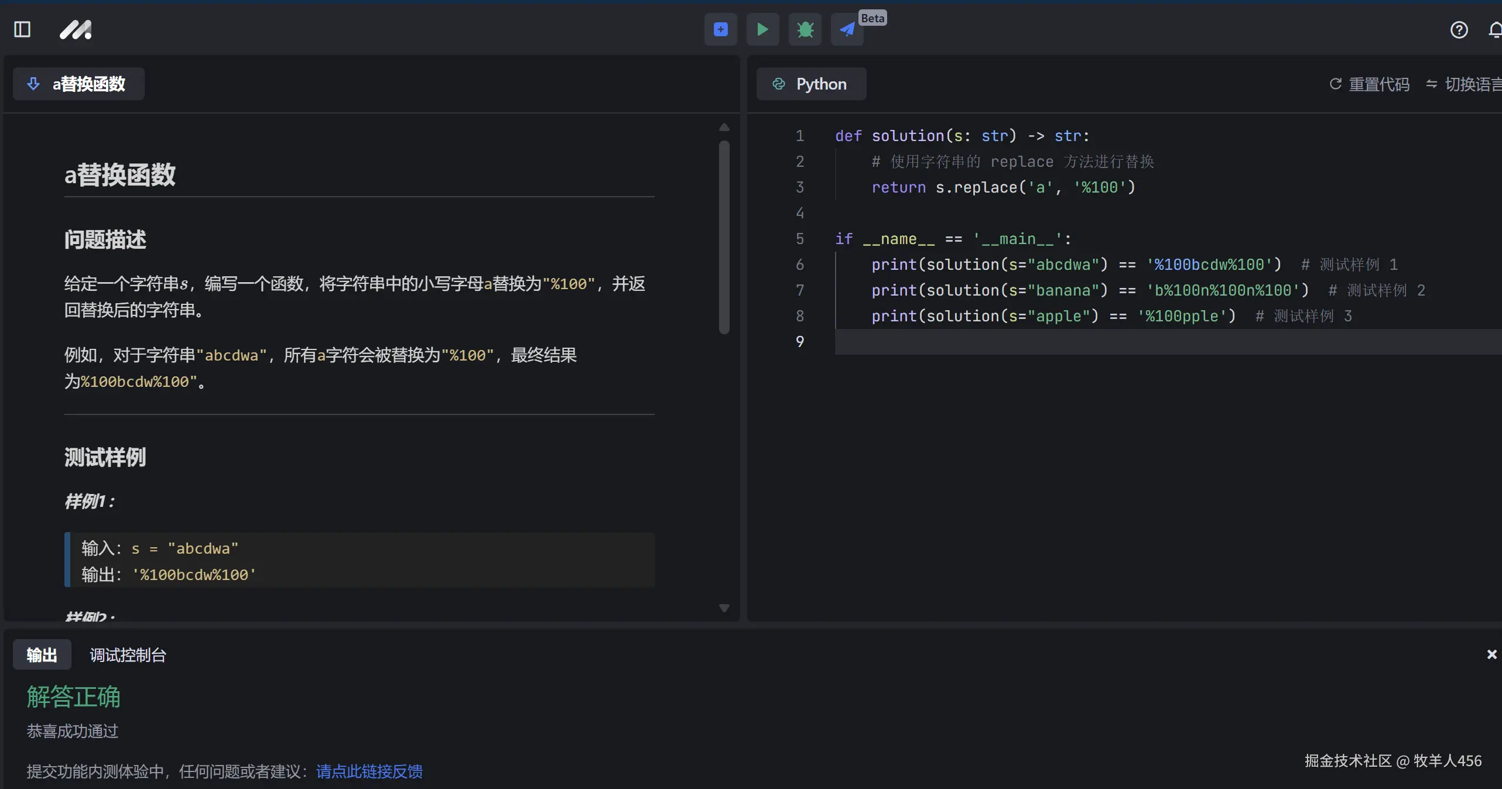Click the download icon beside a替换函数 title
1502x789 pixels.
(x=34, y=84)
